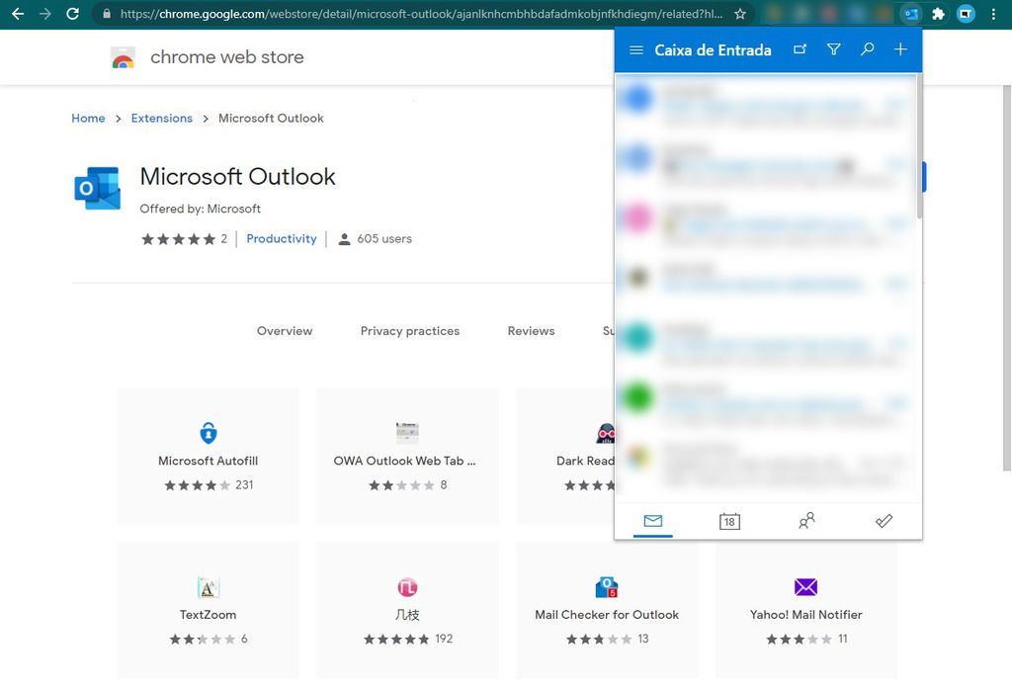Select the Mail envelope icon
1012x688 pixels.
tap(652, 521)
